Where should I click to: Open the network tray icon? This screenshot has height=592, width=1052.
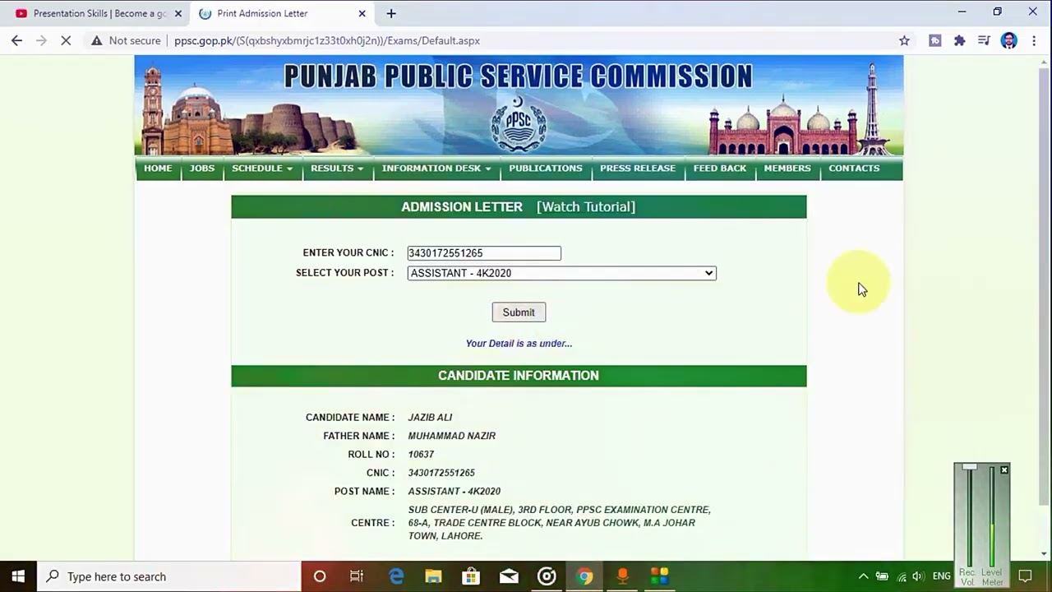click(901, 576)
